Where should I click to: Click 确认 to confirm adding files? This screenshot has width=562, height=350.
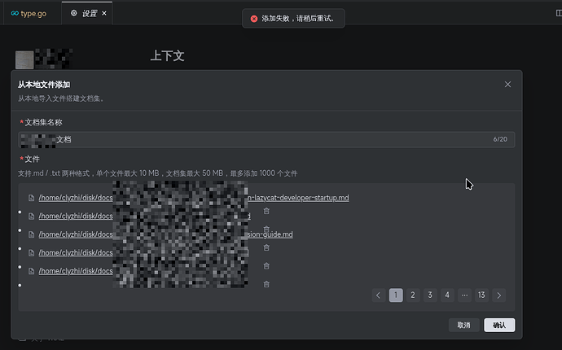point(499,325)
